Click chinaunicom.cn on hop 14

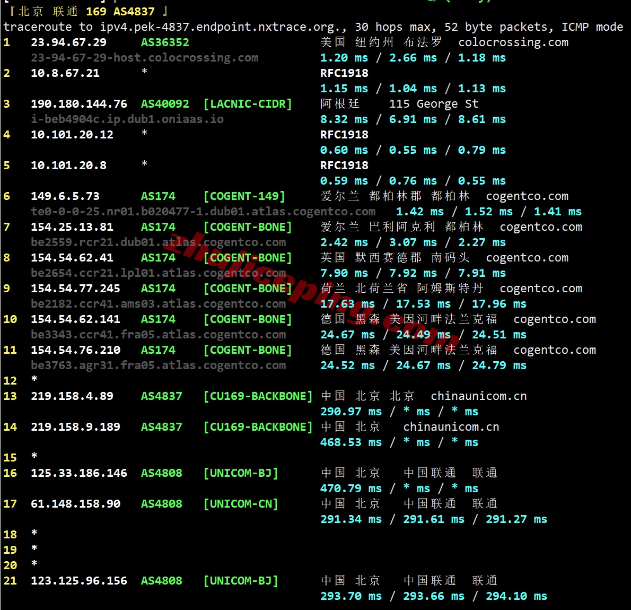451,427
